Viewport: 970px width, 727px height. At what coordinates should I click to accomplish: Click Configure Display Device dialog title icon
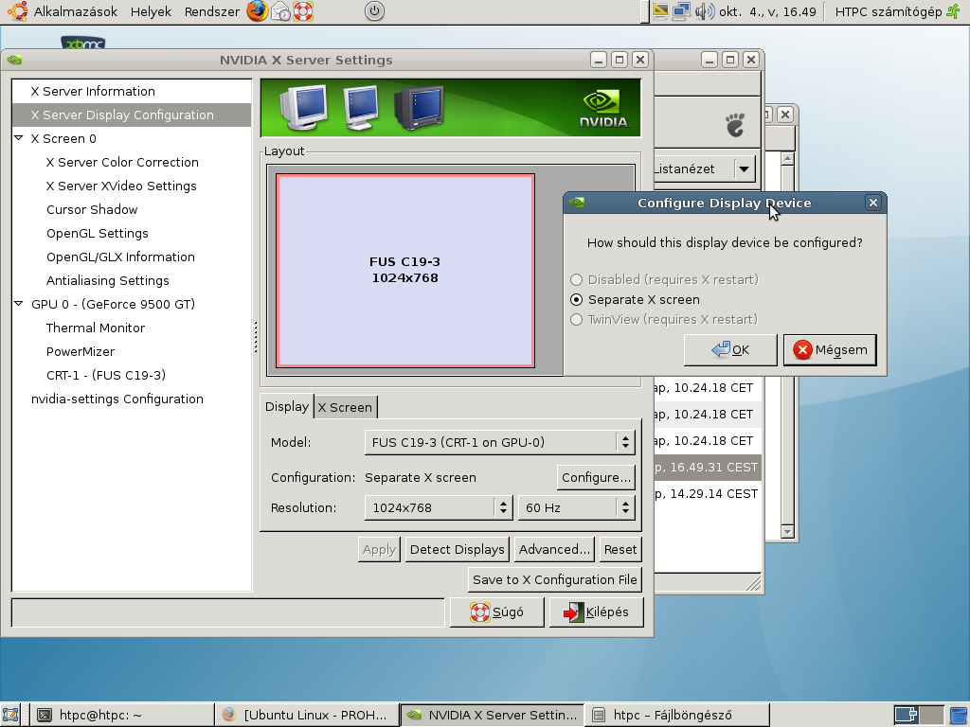(x=577, y=203)
